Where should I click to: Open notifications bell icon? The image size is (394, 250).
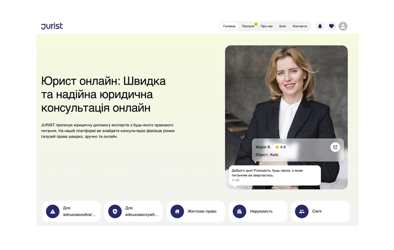[320, 26]
